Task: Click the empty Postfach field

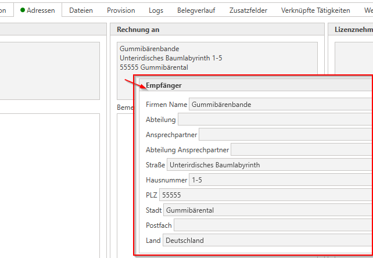Action: point(272,225)
